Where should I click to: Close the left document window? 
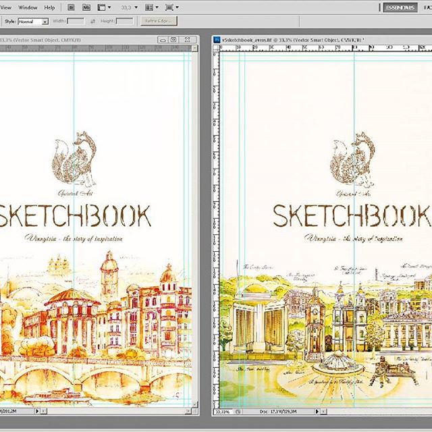pos(188,40)
